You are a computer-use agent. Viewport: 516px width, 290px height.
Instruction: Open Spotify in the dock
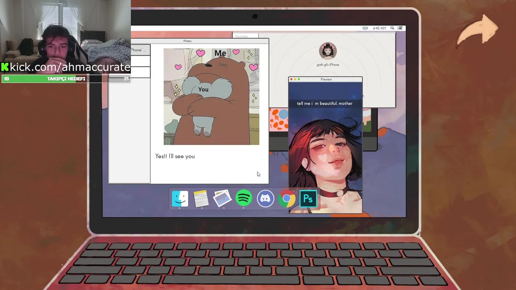pyautogui.click(x=244, y=198)
